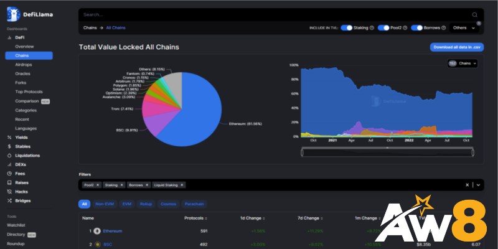
Task: Toggle Borrows inclusion in TVL
Action: (x=416, y=27)
